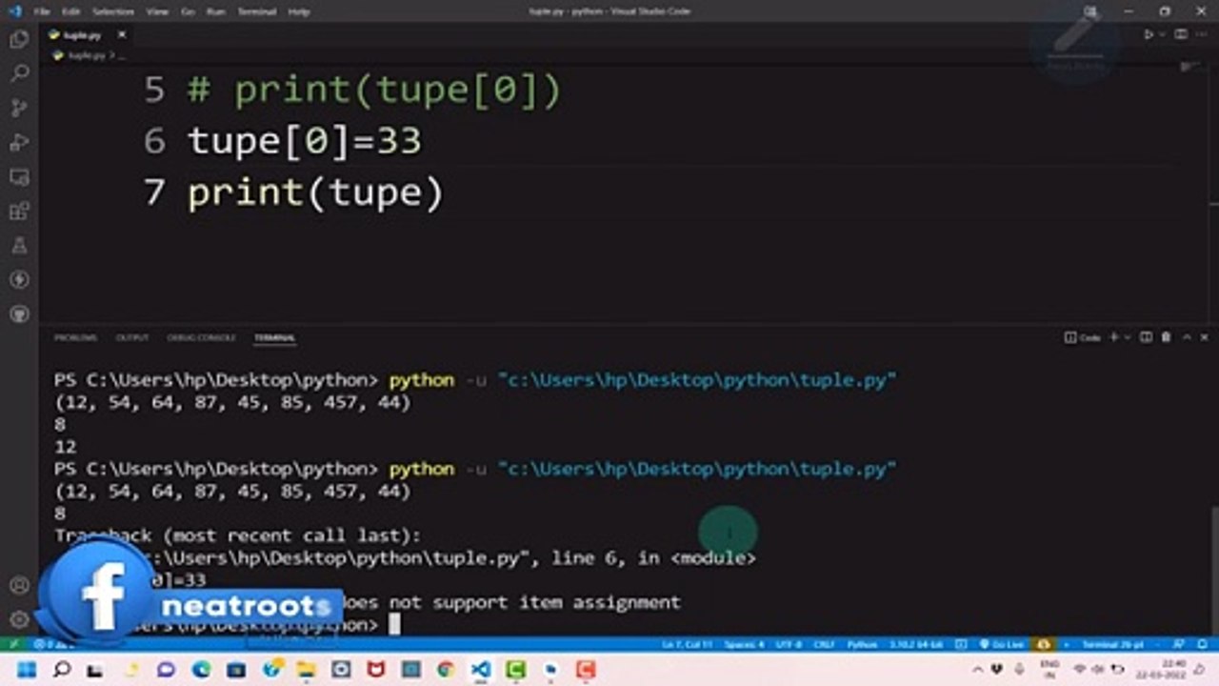Open the Windows Start menu
Viewport: 1219px width, 686px height.
[27, 670]
